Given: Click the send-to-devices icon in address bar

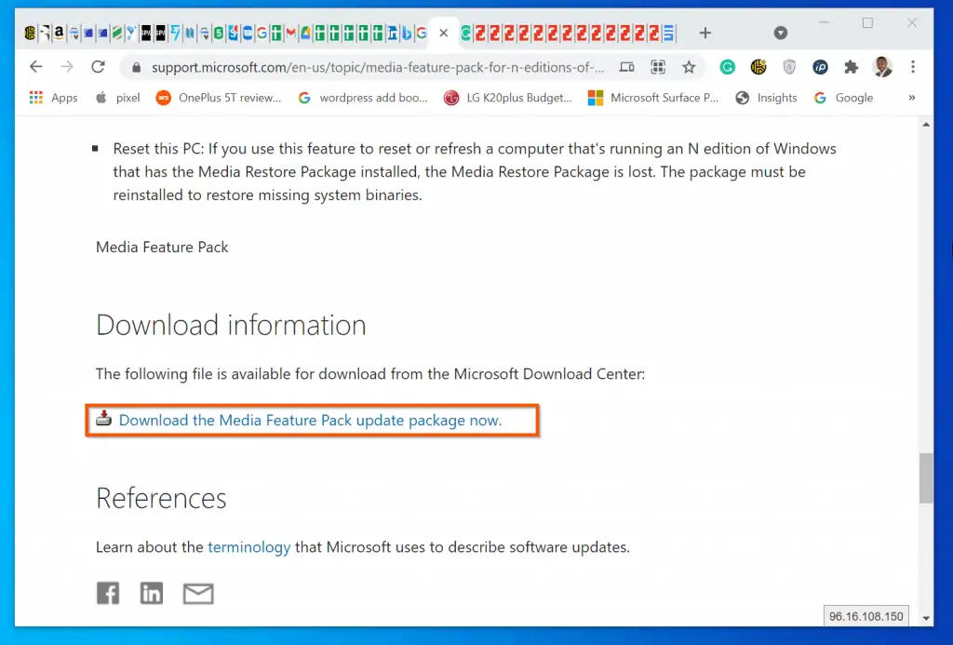Looking at the screenshot, I should coord(626,67).
